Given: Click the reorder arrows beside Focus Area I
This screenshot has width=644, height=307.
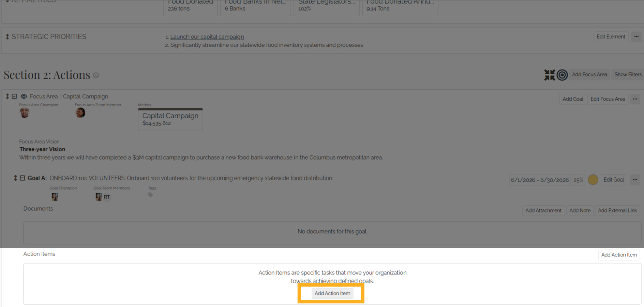Looking at the screenshot, I should pos(7,96).
